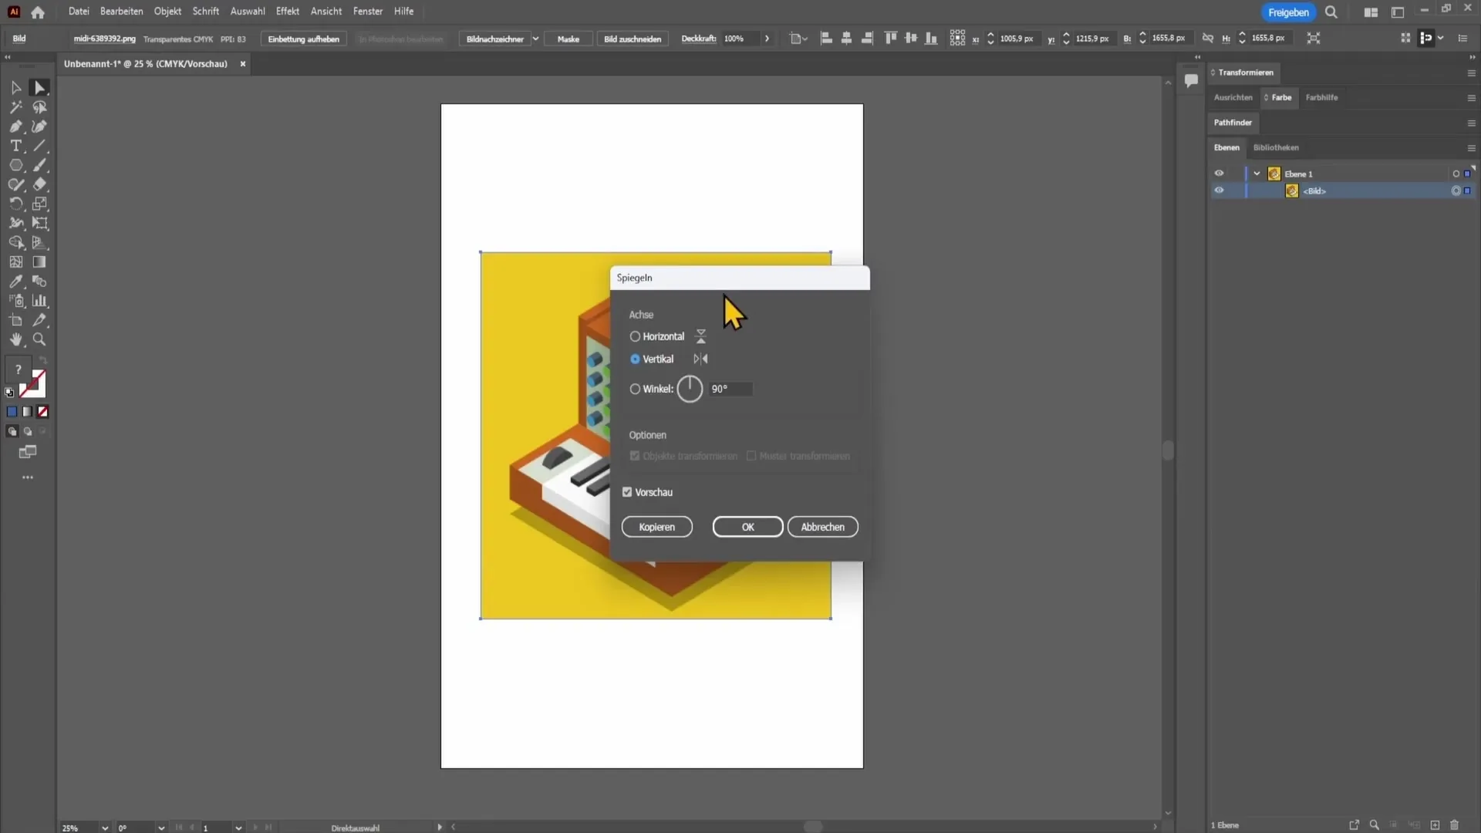Swap fill and stroke colors
This screenshot has height=833, width=1481.
[x=43, y=360]
